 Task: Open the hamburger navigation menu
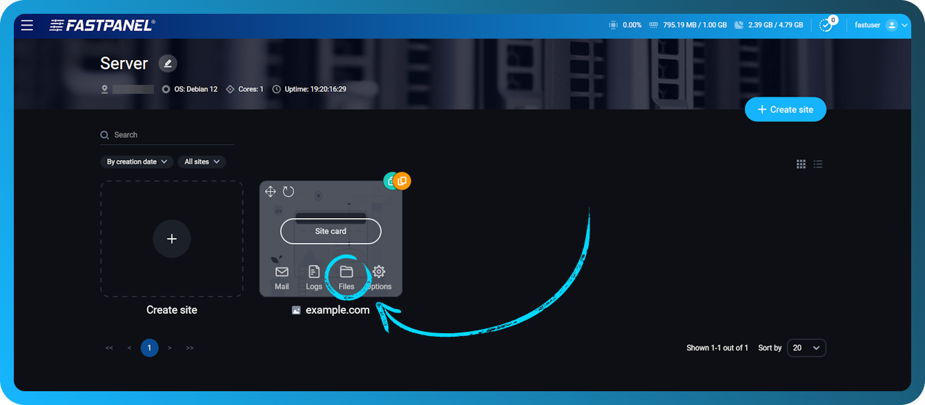(27, 25)
